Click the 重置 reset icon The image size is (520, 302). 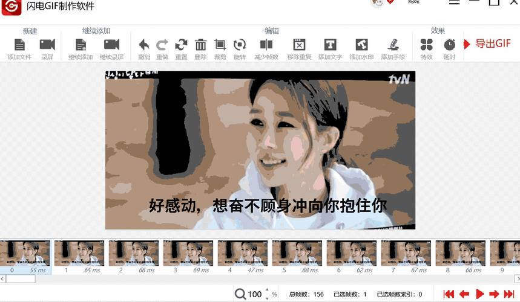click(x=181, y=45)
